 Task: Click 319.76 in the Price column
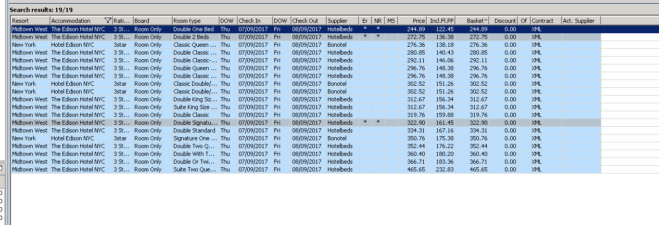point(416,115)
